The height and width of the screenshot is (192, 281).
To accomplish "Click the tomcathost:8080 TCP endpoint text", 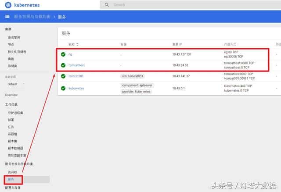I will coord(239,63).
